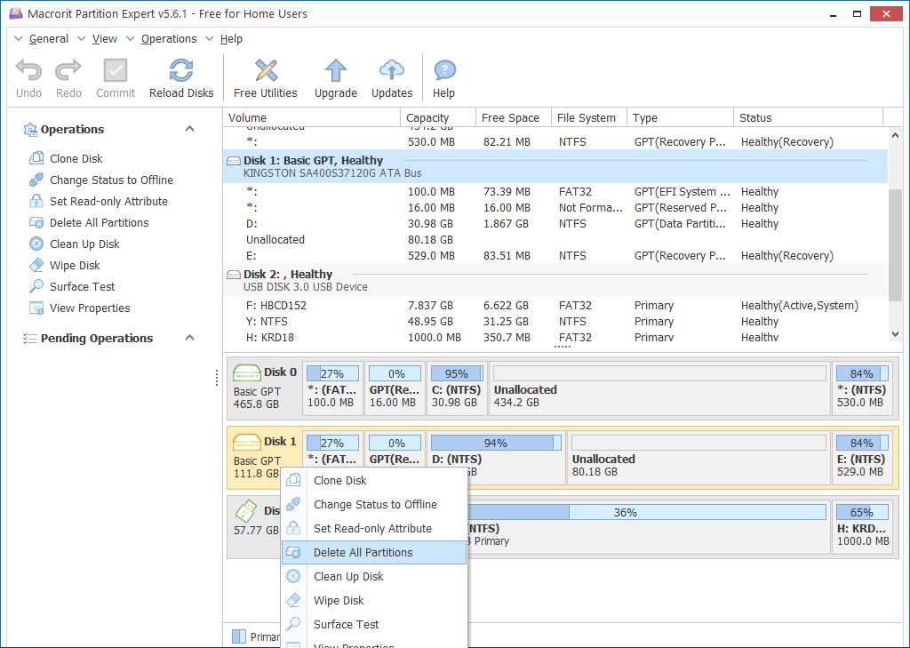Click Wipe Disk in the sidebar
The width and height of the screenshot is (910, 648).
[x=75, y=265]
